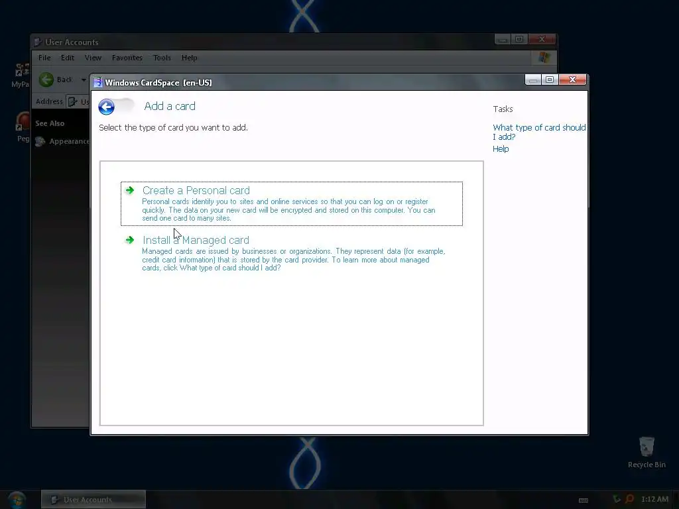Viewport: 679px width, 509px height.
Task: Click the User Accounts title bar icon
Action: coord(38,42)
